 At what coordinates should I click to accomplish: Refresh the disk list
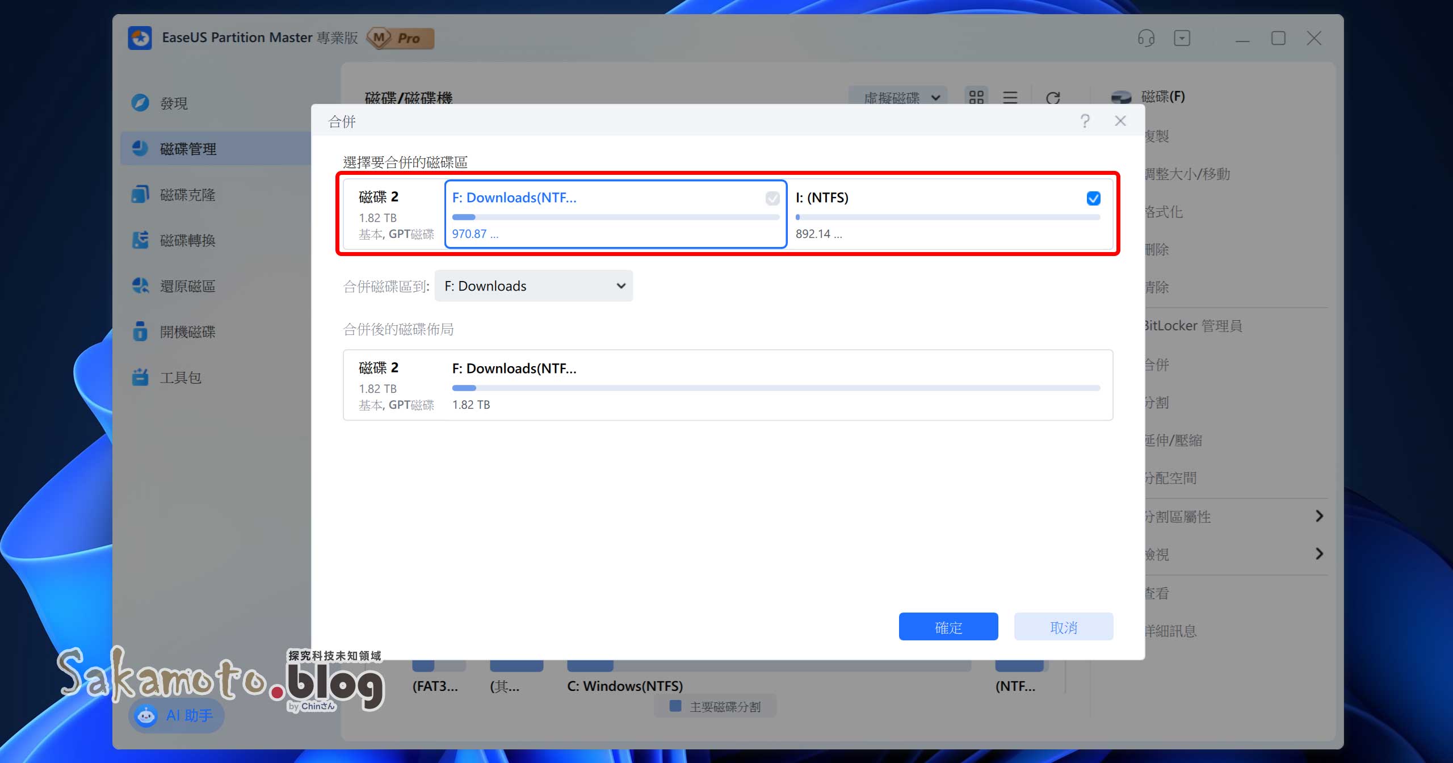(x=1053, y=97)
